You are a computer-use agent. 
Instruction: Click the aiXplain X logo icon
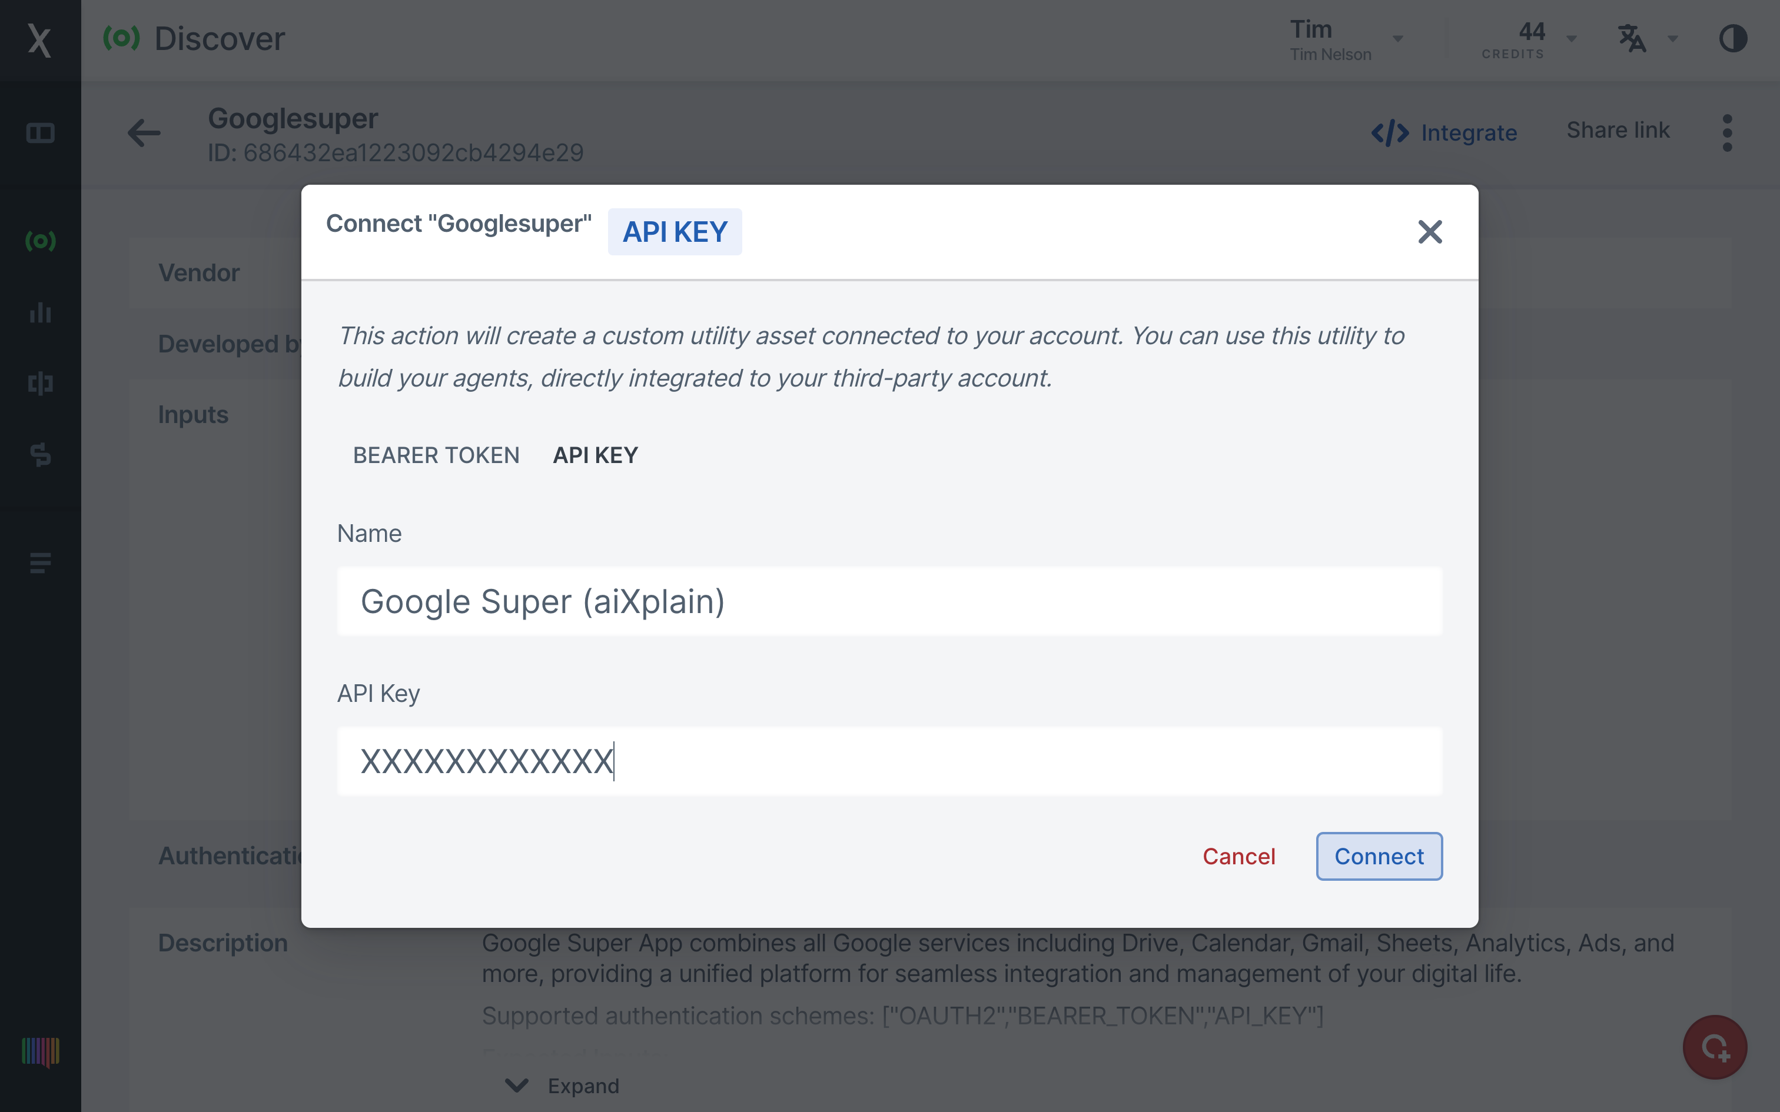[39, 40]
